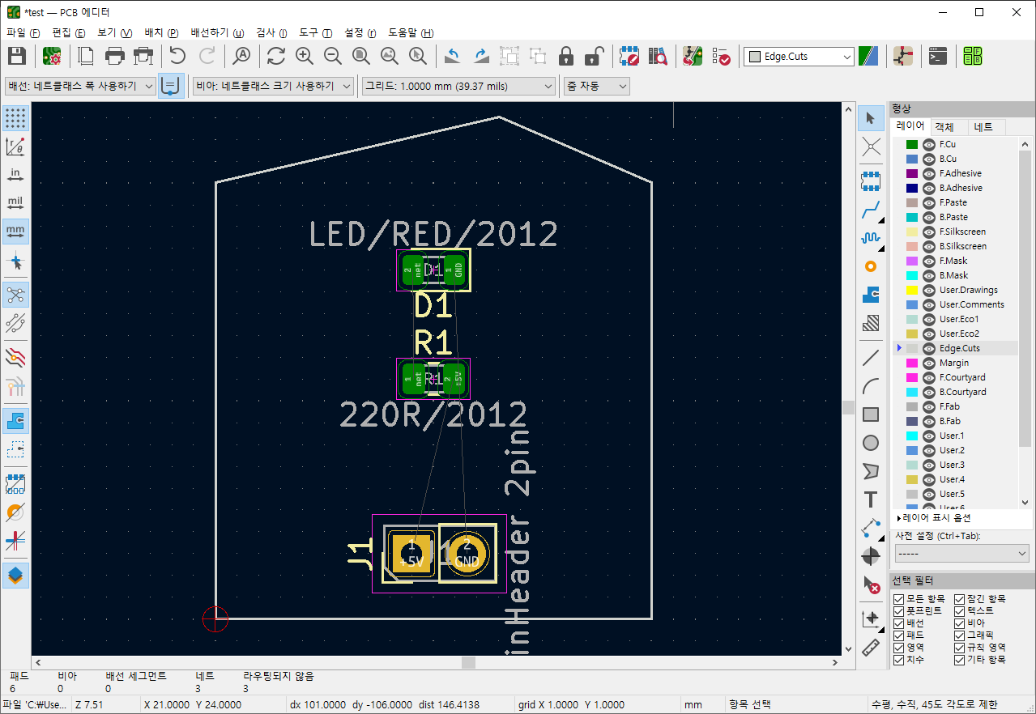The height and width of the screenshot is (714, 1036).
Task: Hide the B.Cu layer eye icon
Action: pos(929,159)
